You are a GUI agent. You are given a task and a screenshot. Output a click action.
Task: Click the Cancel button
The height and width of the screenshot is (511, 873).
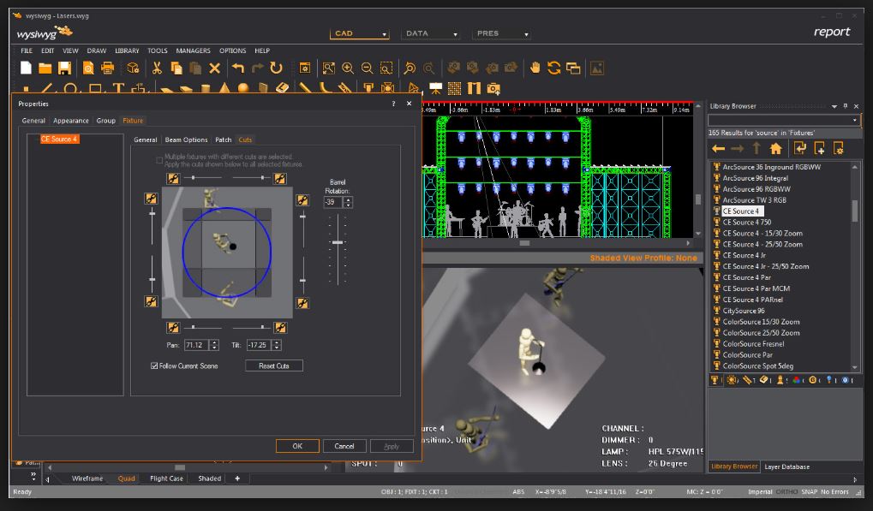[344, 446]
